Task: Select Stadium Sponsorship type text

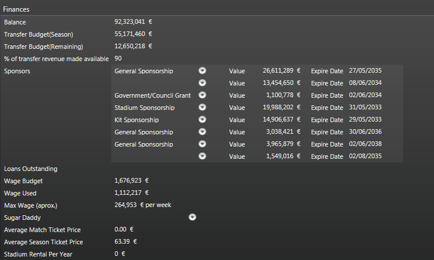Action: click(x=145, y=108)
